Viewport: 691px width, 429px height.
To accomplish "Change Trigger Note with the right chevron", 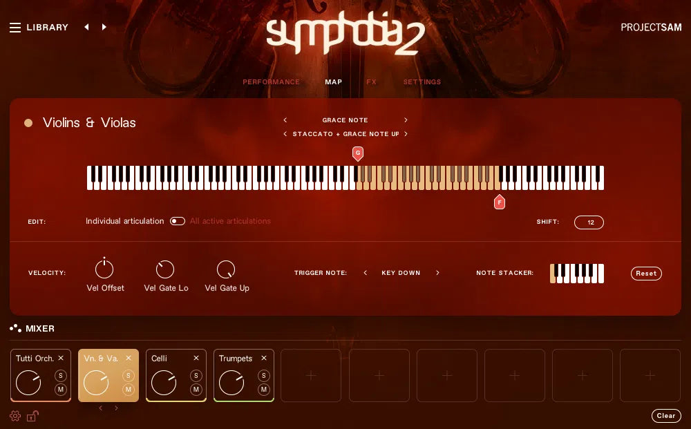I will (x=437, y=273).
